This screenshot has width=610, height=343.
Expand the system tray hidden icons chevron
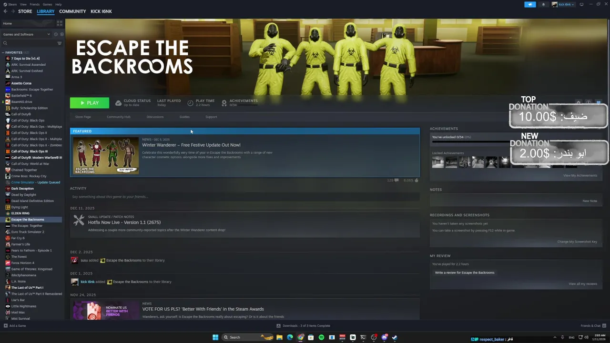coord(555,337)
